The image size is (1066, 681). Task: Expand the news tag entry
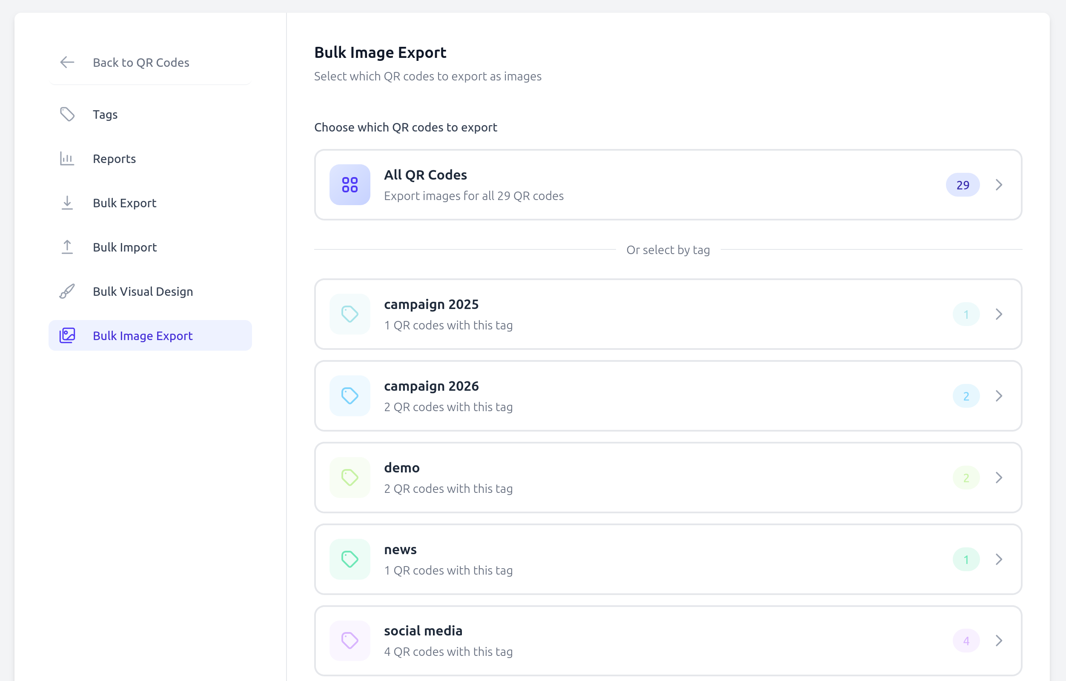pos(999,559)
